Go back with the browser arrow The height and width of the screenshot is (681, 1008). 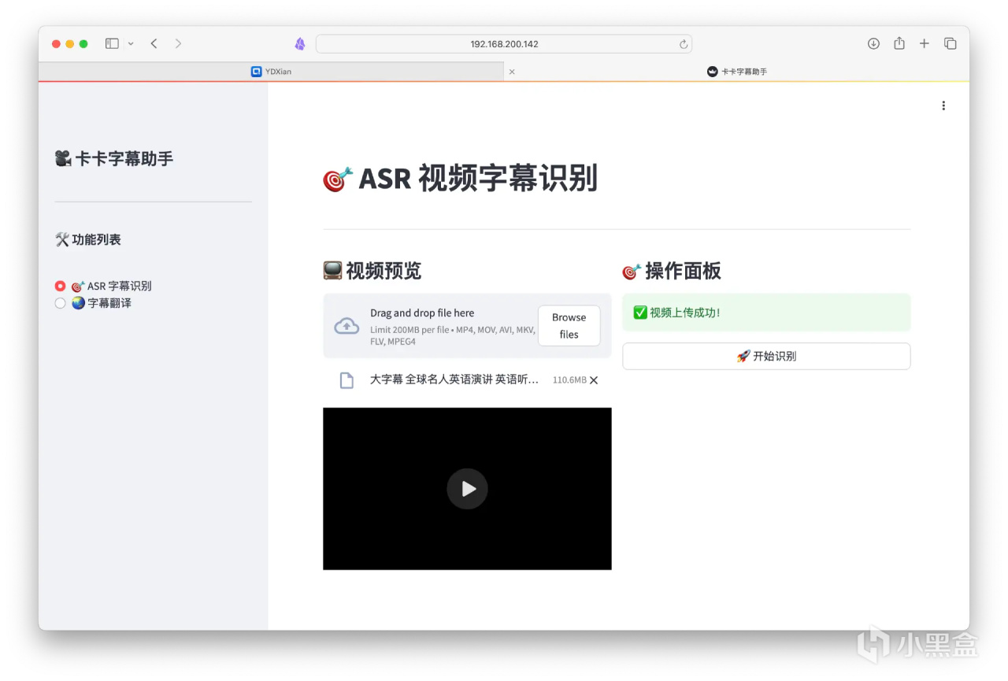coord(154,44)
